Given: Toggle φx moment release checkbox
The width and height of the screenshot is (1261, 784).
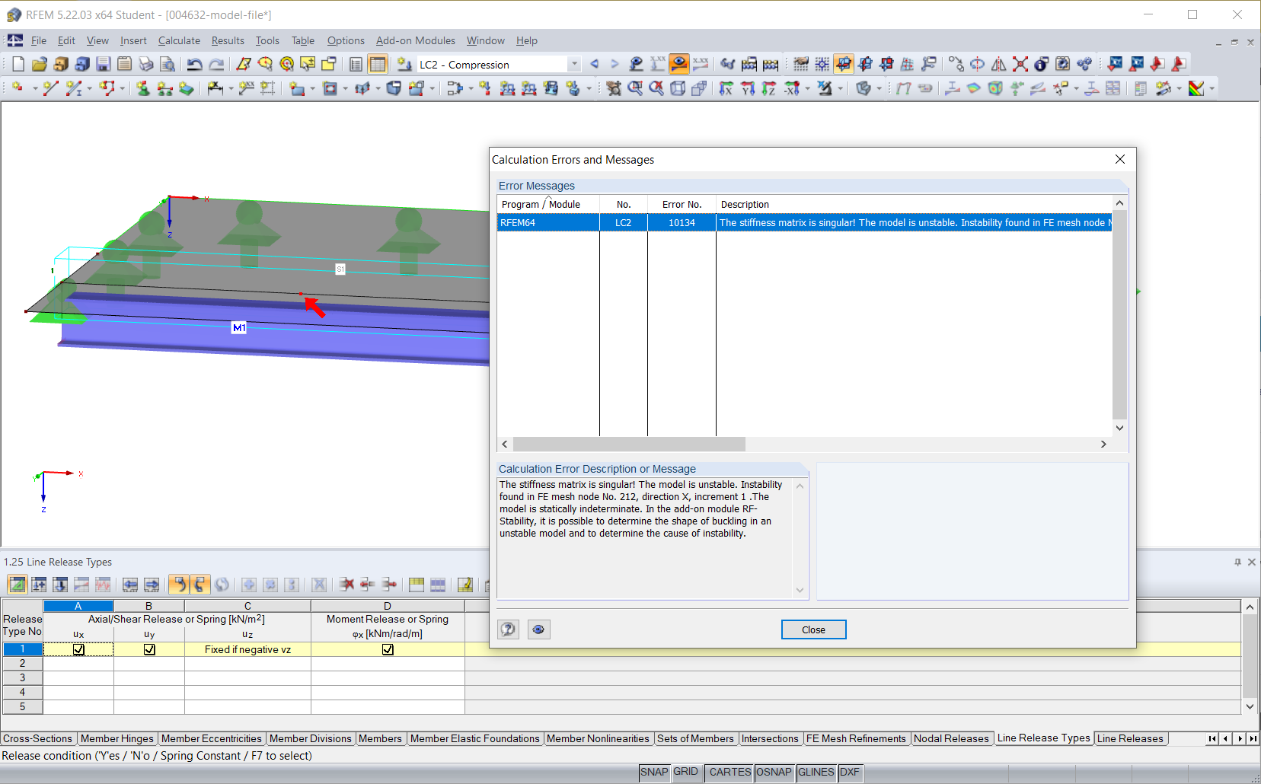Looking at the screenshot, I should coord(388,649).
